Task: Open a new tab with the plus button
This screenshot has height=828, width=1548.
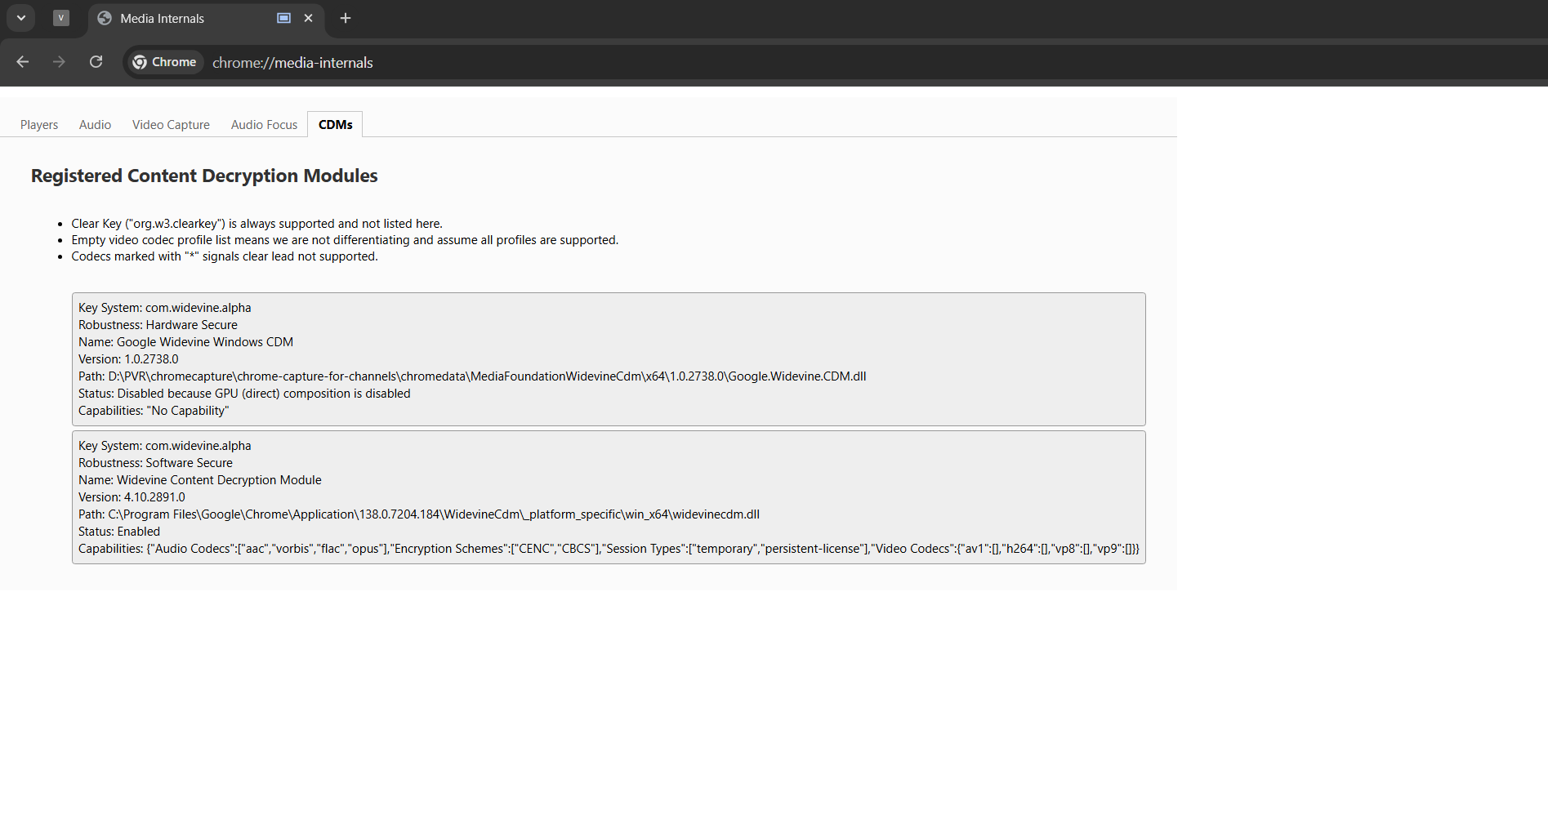Action: (346, 18)
